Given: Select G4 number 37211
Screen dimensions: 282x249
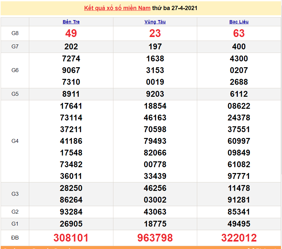Looking at the screenshot, I should 71,129.
